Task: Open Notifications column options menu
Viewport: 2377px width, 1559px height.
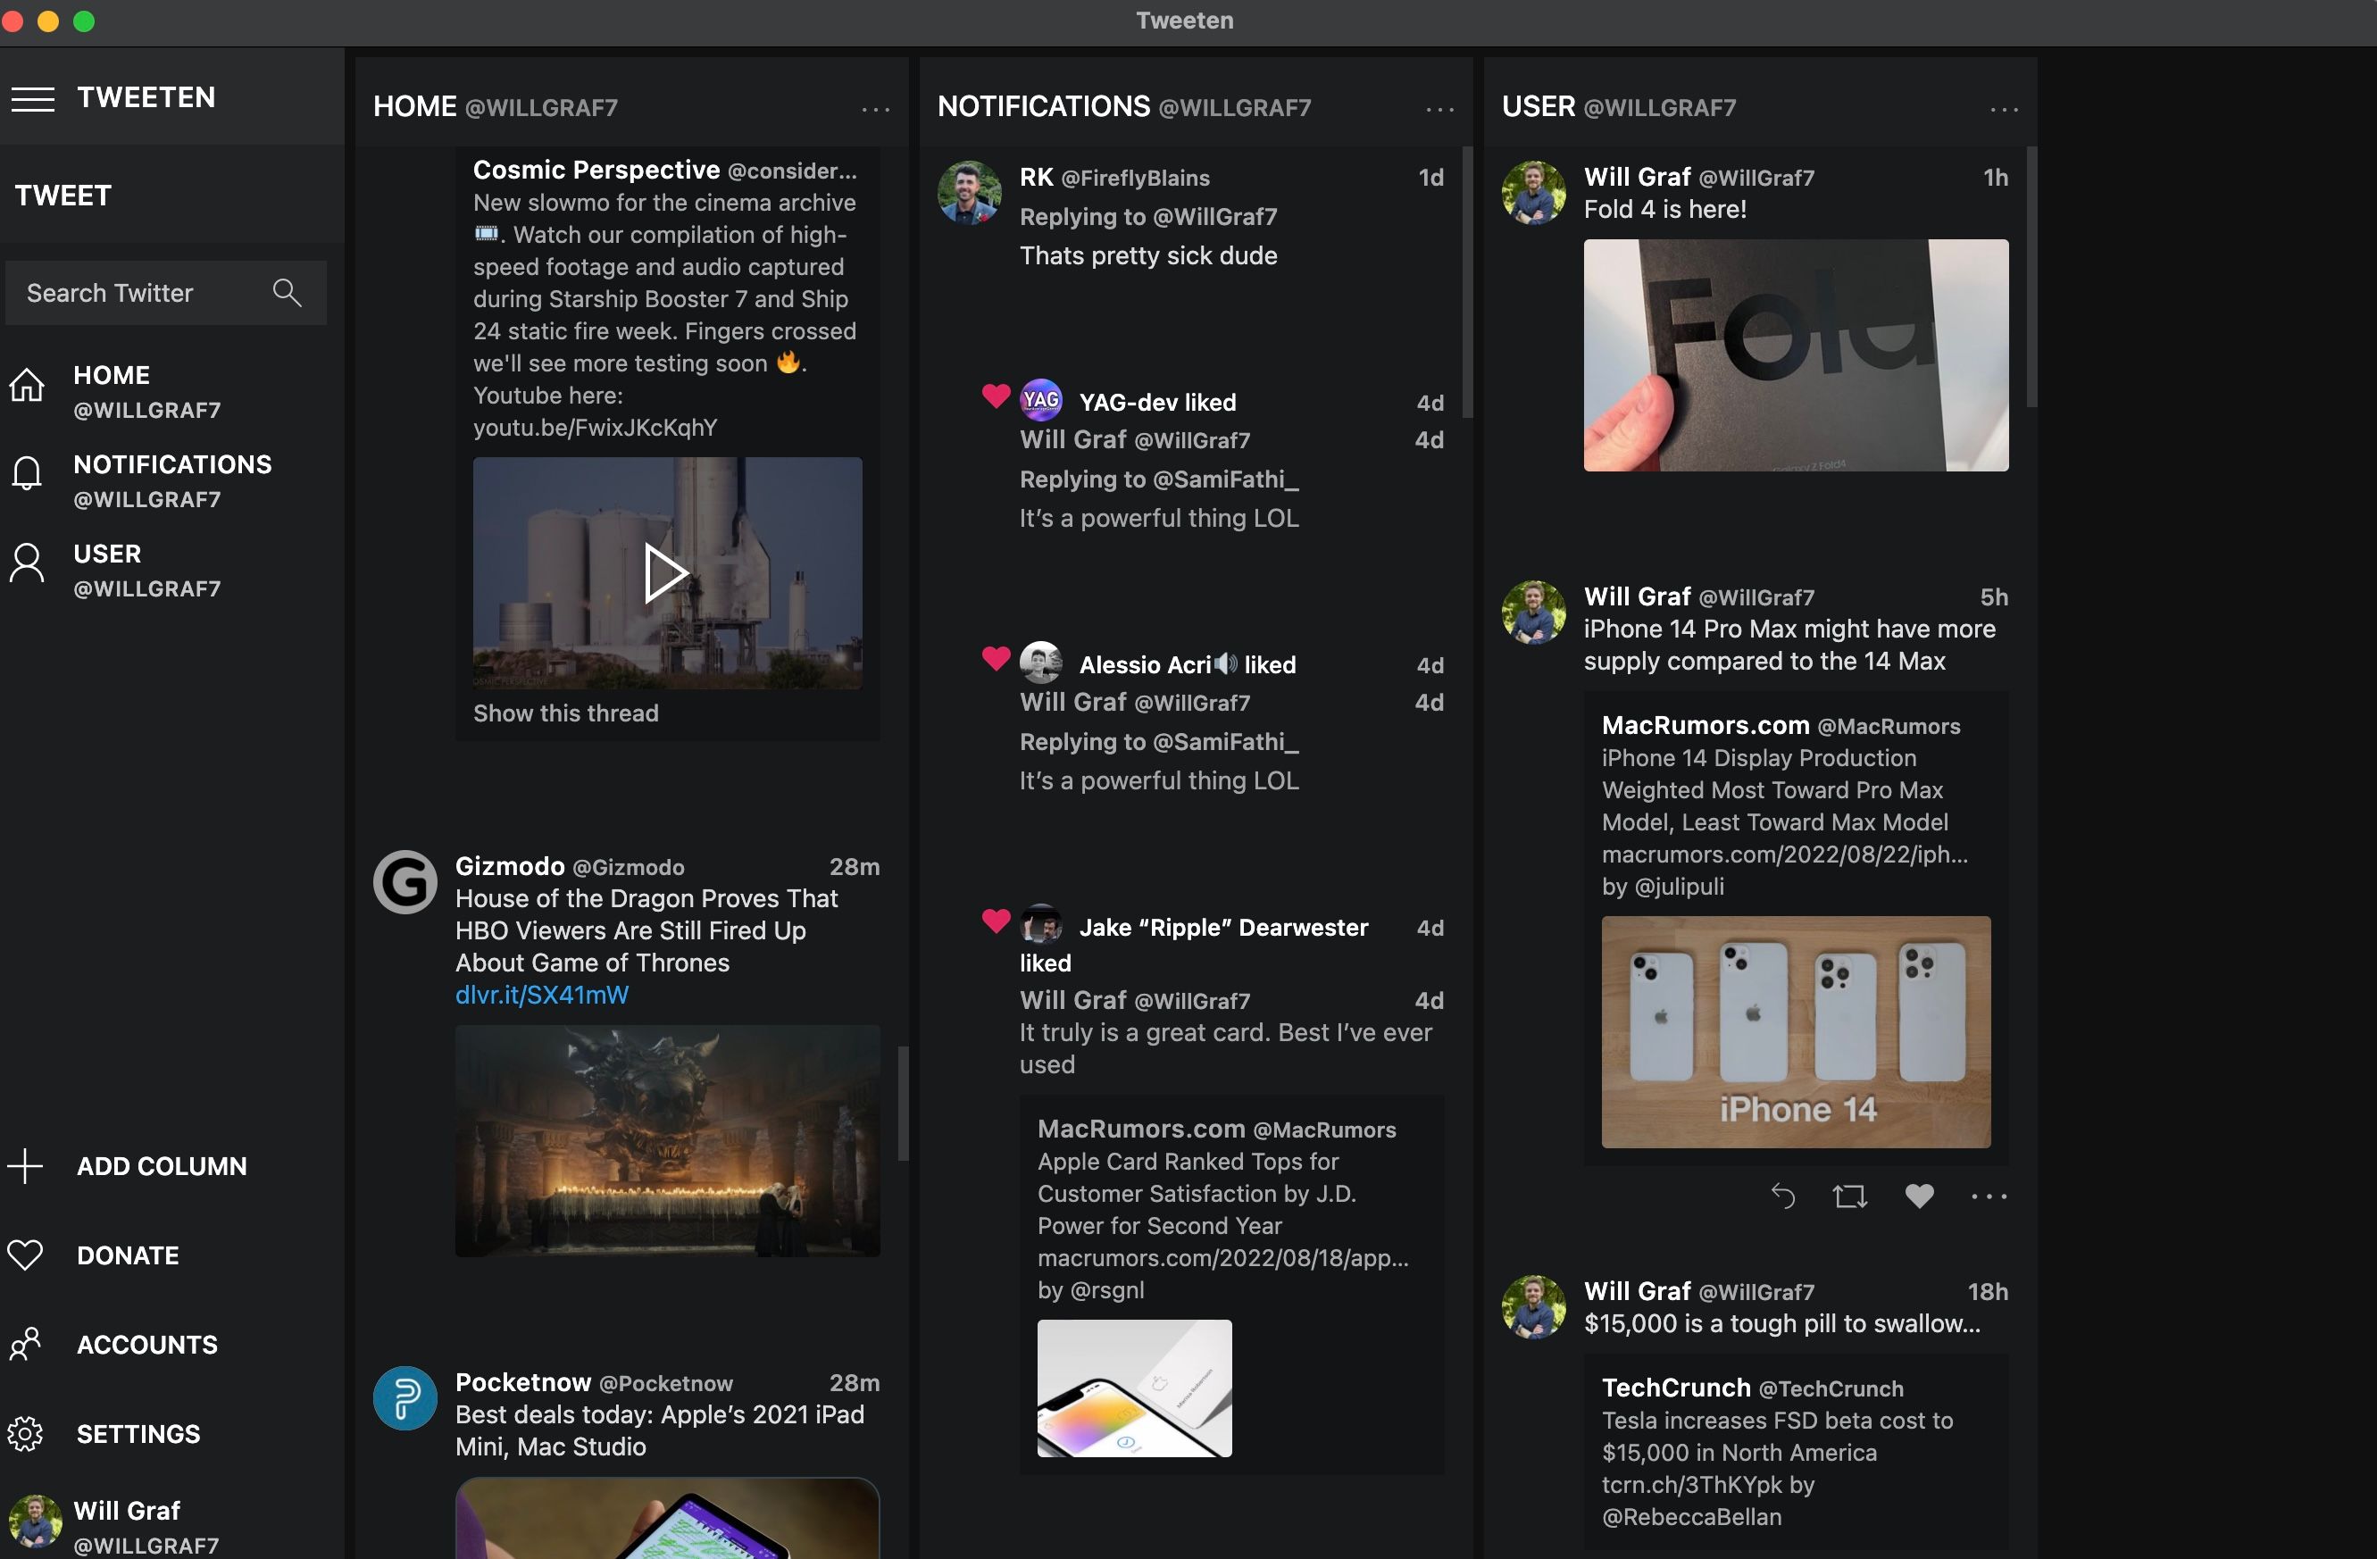Action: pyautogui.click(x=1439, y=109)
